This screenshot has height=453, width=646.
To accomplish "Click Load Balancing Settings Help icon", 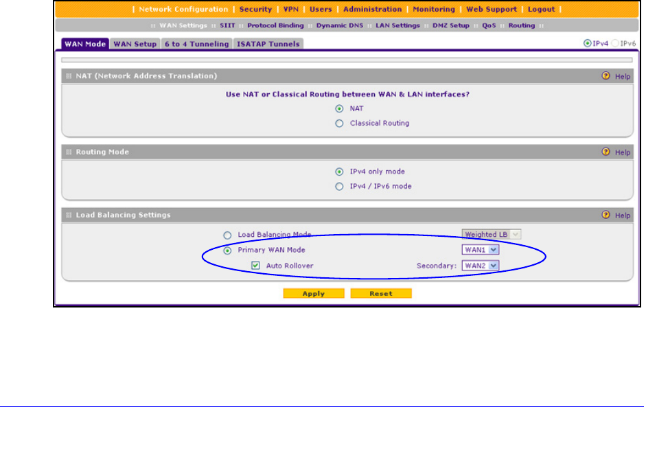I will pos(605,215).
